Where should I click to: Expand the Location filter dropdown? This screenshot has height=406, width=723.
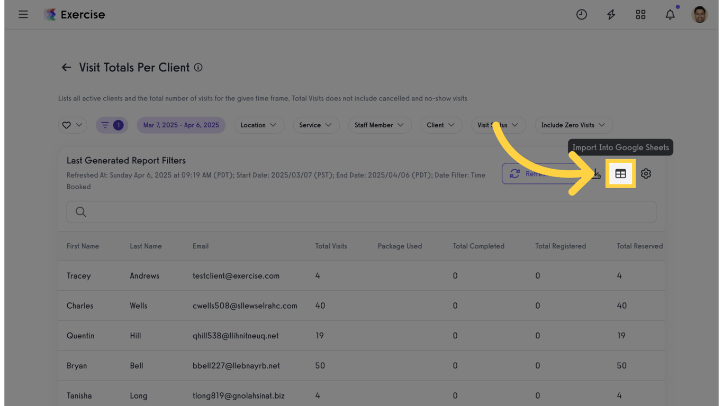pyautogui.click(x=259, y=125)
